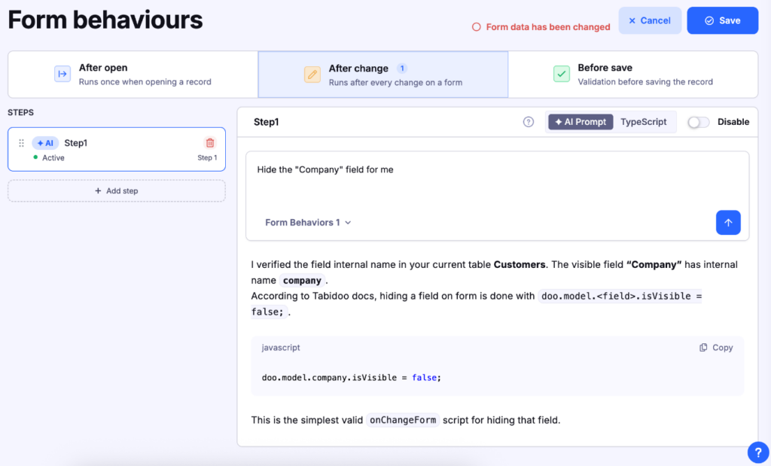Image resolution: width=771 pixels, height=466 pixels.
Task: Select the After change tab
Action: pyautogui.click(x=383, y=75)
